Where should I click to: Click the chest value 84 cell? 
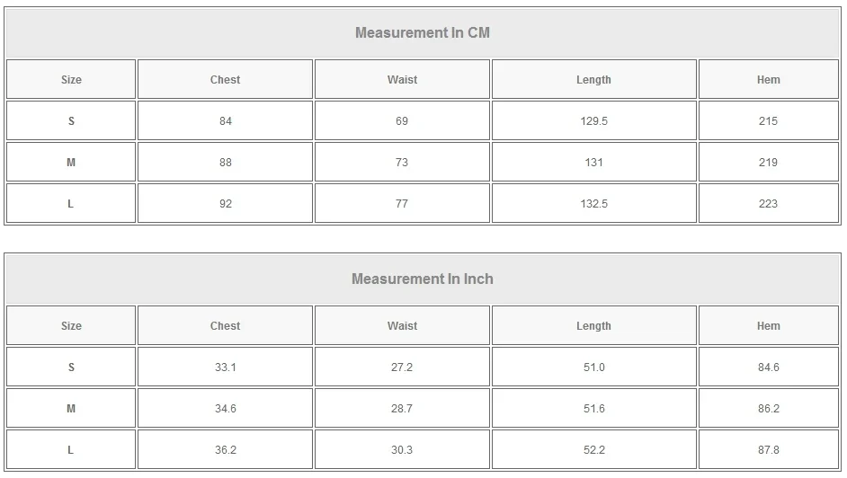point(225,121)
